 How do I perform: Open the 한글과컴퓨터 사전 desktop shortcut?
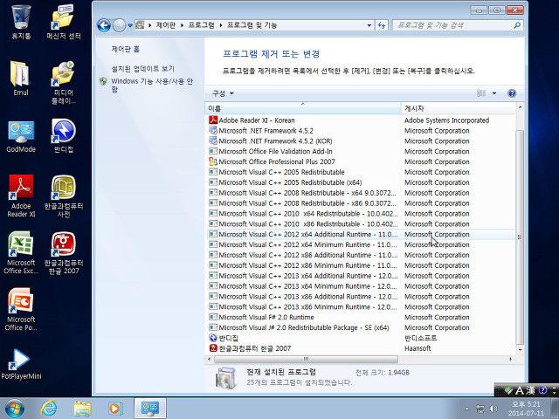64,196
